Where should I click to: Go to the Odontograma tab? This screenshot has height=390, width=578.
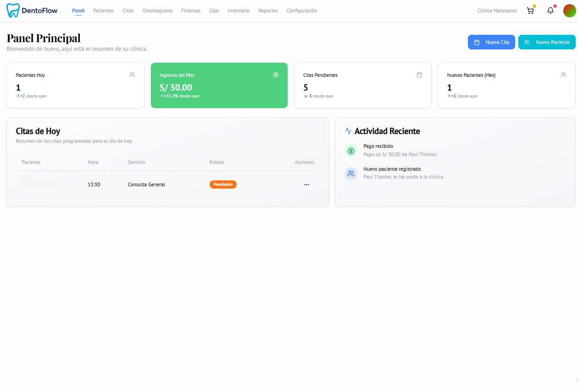pos(157,10)
